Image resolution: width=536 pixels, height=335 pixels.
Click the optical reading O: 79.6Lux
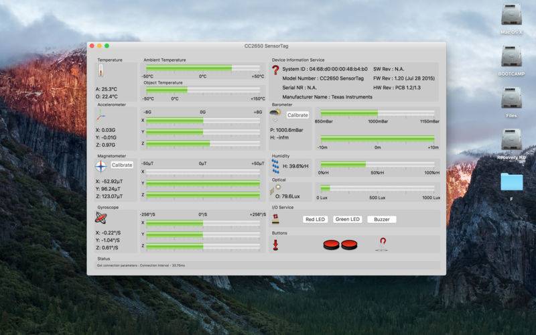click(287, 196)
